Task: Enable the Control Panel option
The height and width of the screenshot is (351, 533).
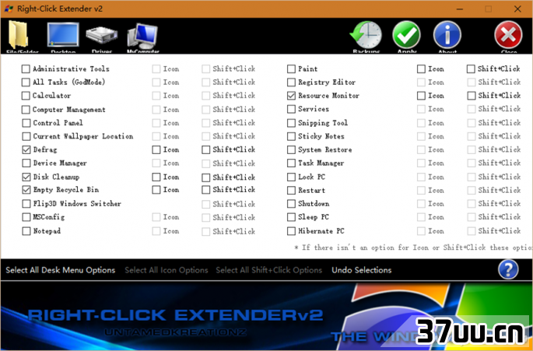Action: point(26,123)
